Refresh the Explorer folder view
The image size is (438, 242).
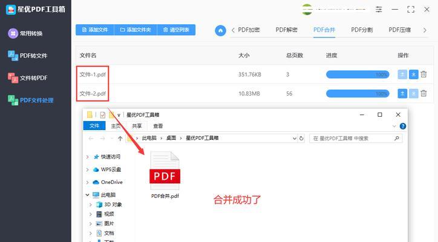pos(301,139)
